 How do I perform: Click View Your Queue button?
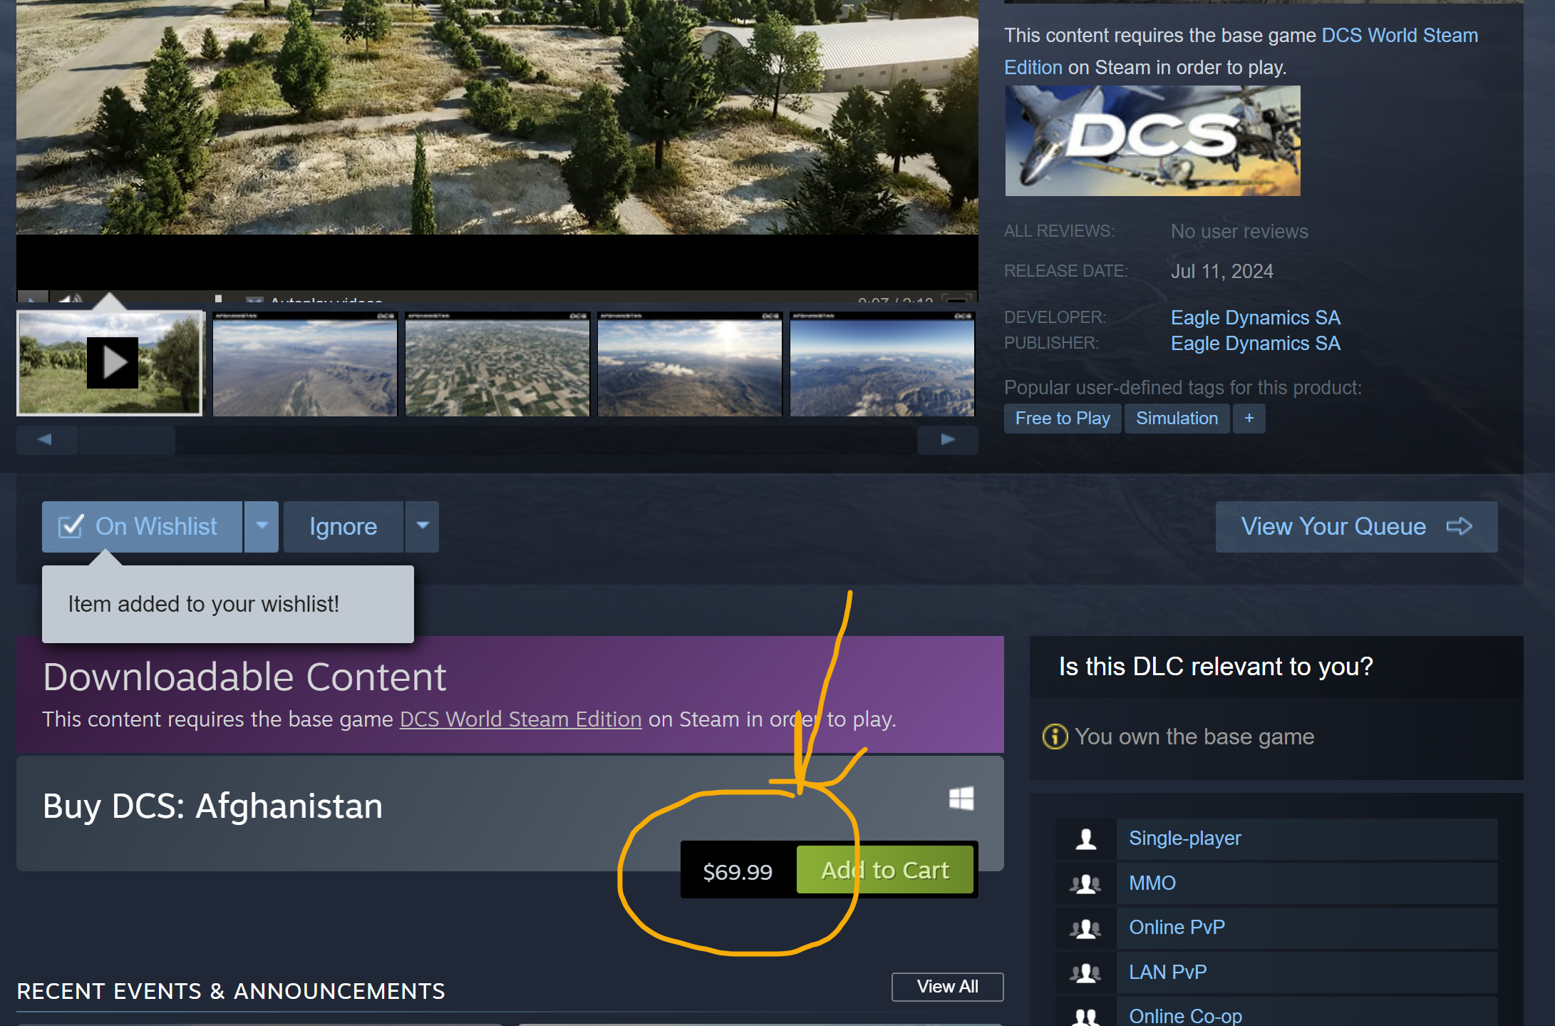1356,527
